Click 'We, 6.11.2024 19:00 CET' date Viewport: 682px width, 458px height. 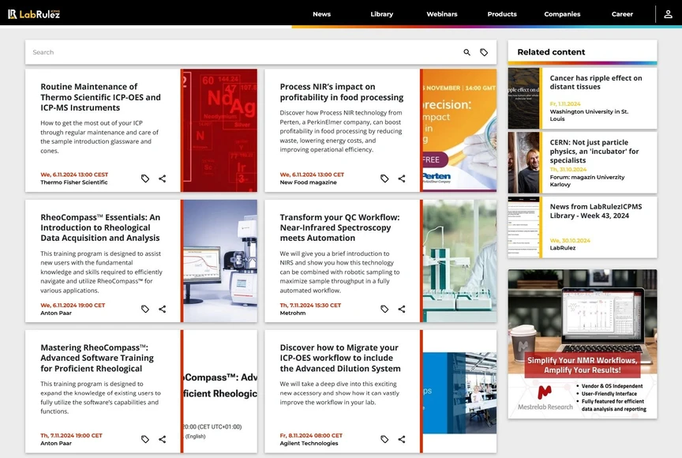click(73, 305)
